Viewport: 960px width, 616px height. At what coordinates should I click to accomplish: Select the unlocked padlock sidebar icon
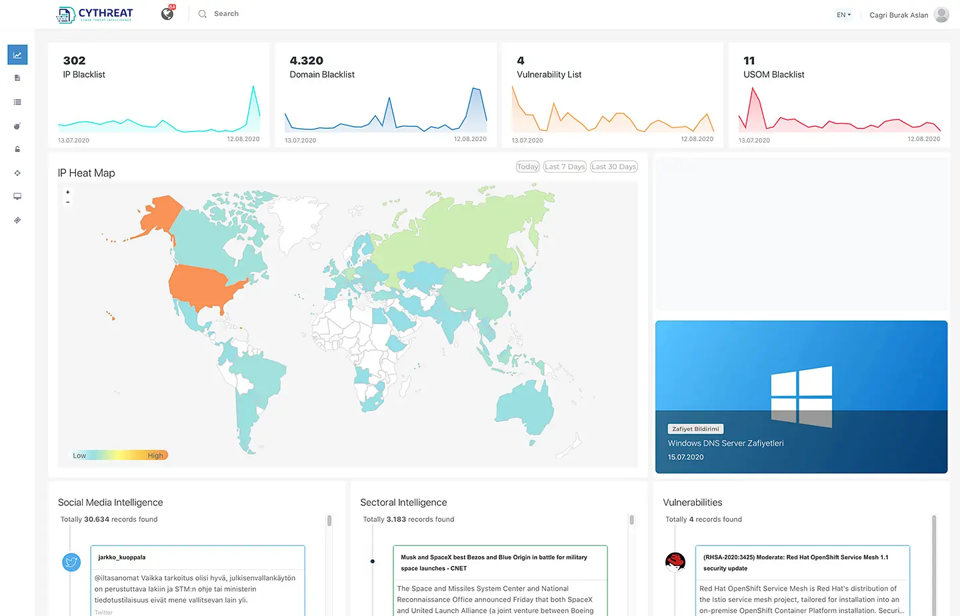click(17, 149)
